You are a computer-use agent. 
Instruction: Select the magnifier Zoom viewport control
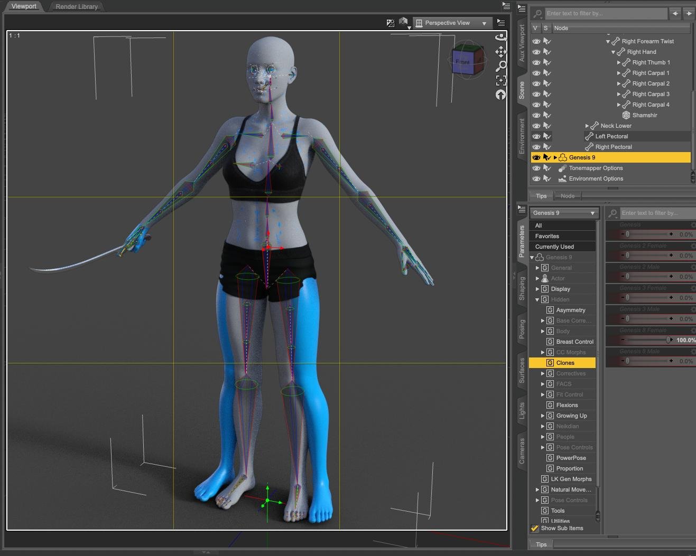[500, 66]
